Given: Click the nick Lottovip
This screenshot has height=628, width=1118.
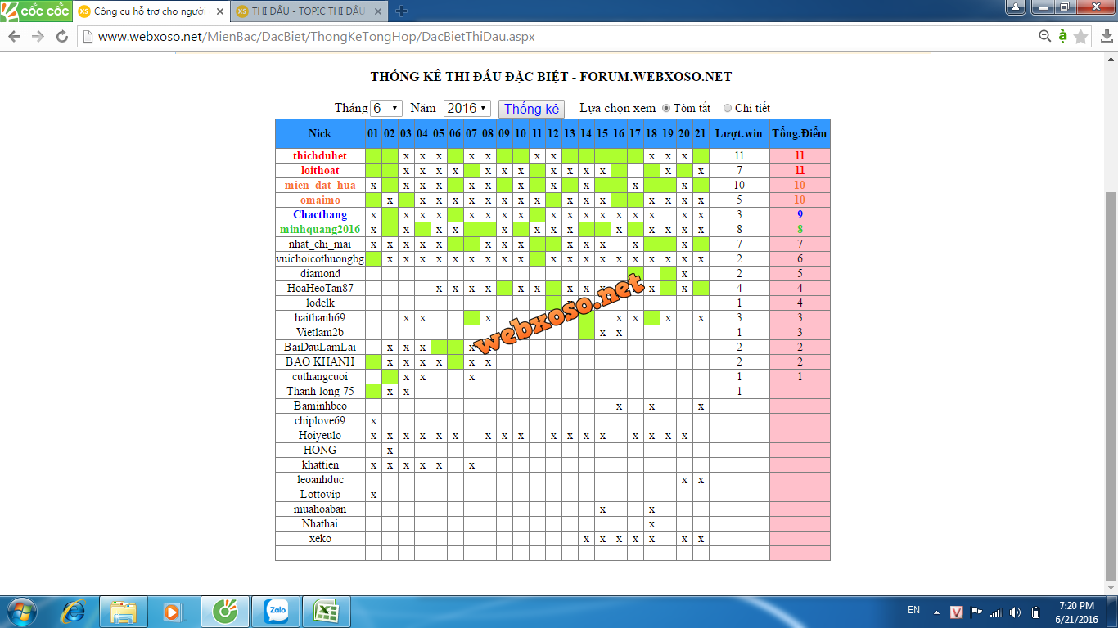Looking at the screenshot, I should 320,494.
